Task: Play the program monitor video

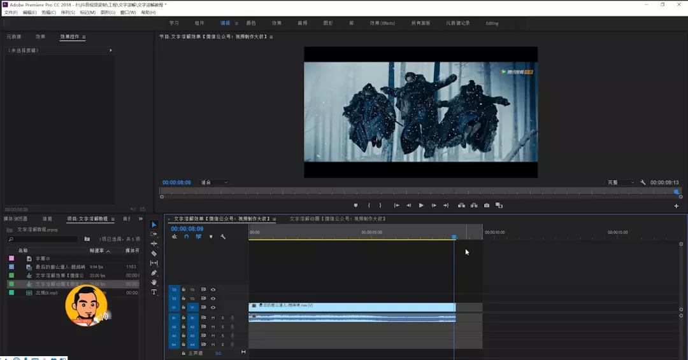Action: (x=421, y=205)
